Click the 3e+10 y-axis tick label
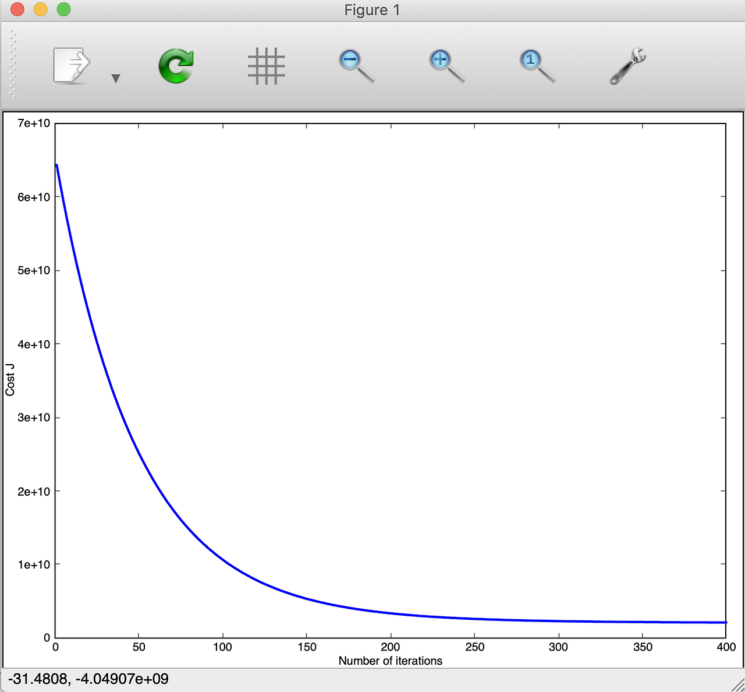 [x=34, y=418]
